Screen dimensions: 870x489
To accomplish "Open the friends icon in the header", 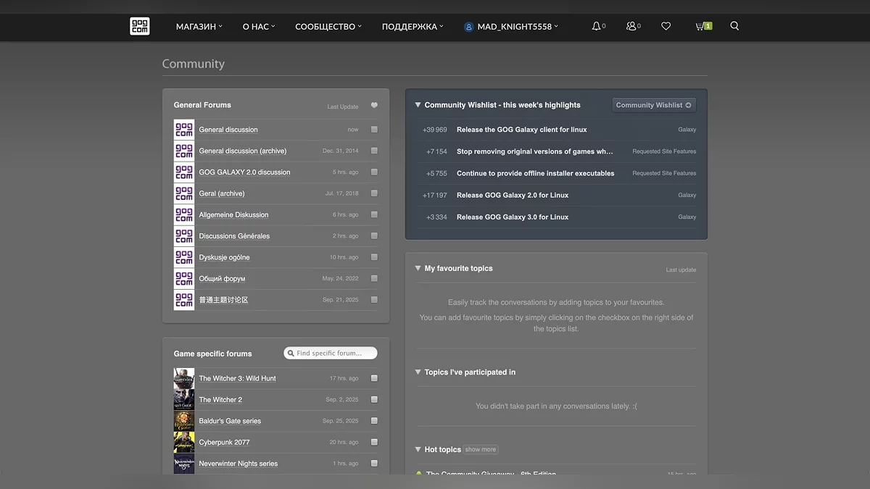I will [x=631, y=26].
